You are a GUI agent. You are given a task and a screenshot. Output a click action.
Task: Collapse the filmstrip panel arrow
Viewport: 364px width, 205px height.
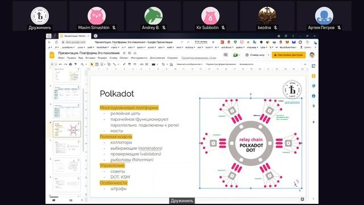click(x=82, y=200)
